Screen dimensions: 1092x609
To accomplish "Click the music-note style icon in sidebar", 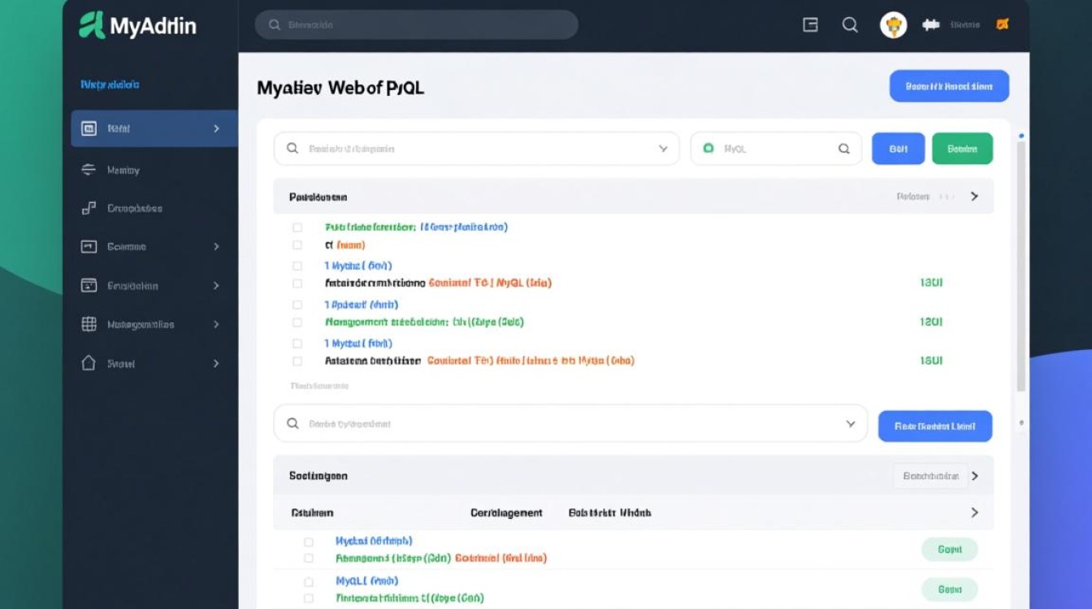I will pos(89,208).
